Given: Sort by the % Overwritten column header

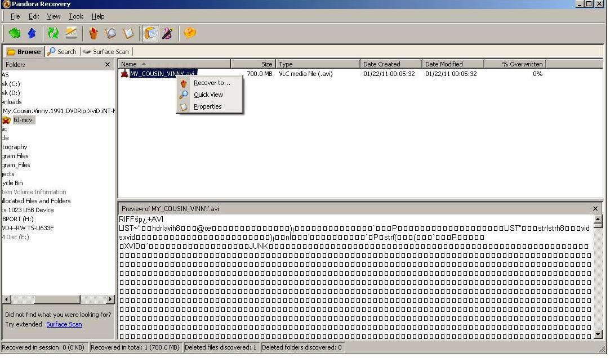Looking at the screenshot, I should point(515,64).
